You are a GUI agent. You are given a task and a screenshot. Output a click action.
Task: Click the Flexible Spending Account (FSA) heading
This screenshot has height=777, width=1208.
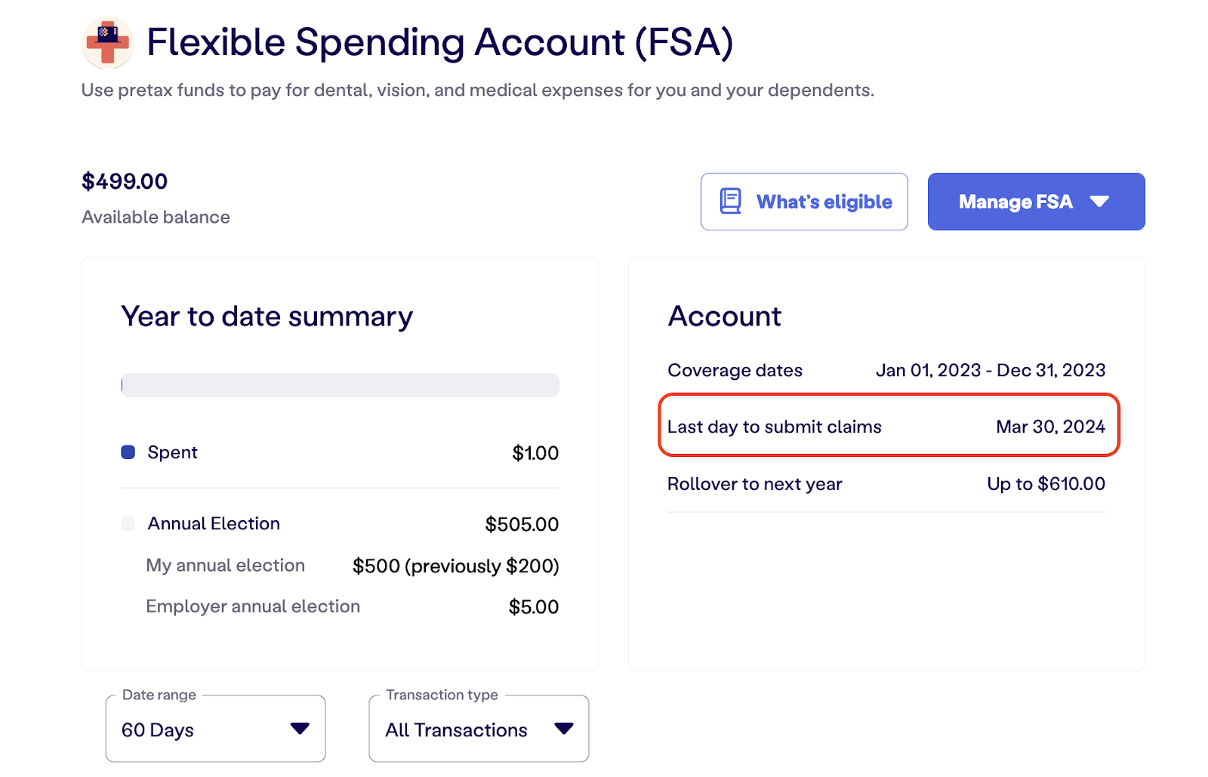tap(439, 42)
